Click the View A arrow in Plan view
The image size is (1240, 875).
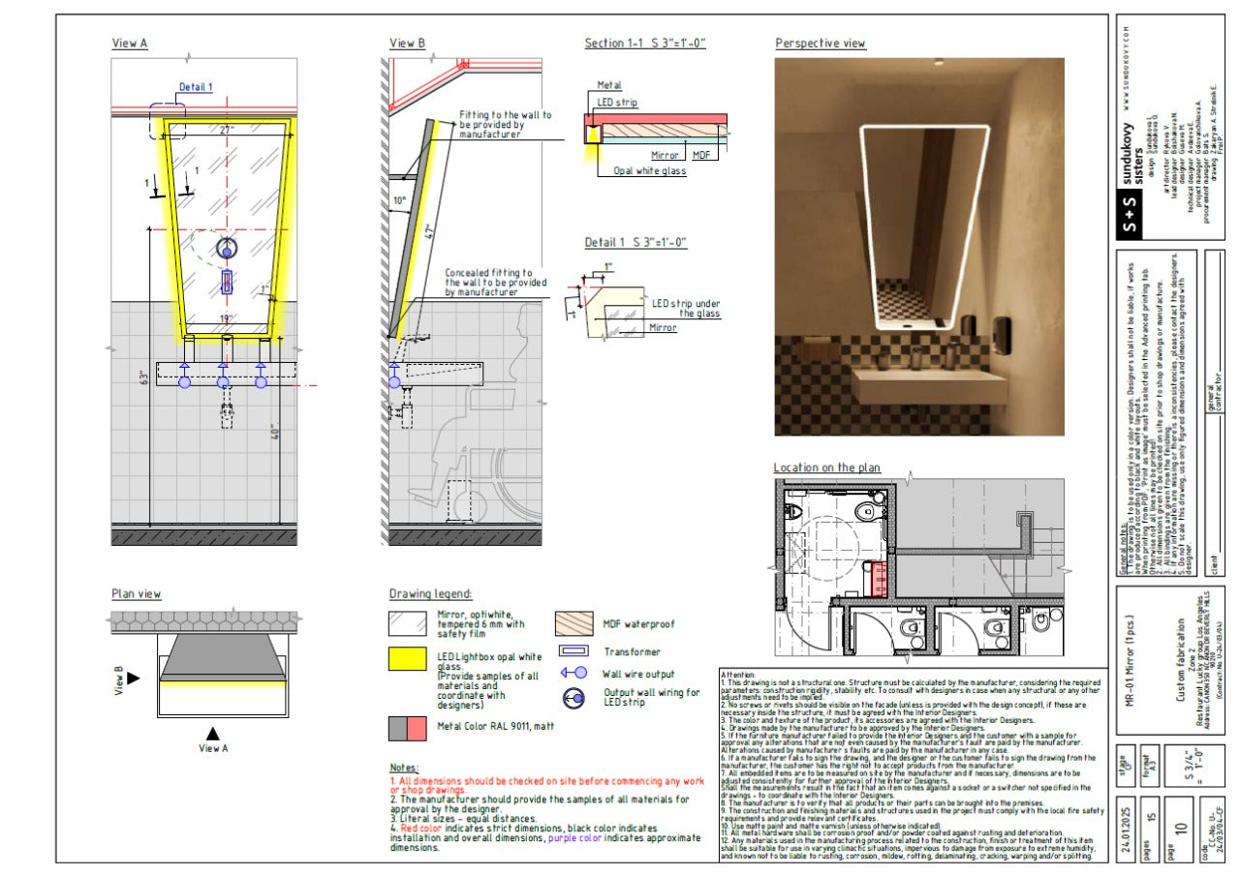click(212, 733)
